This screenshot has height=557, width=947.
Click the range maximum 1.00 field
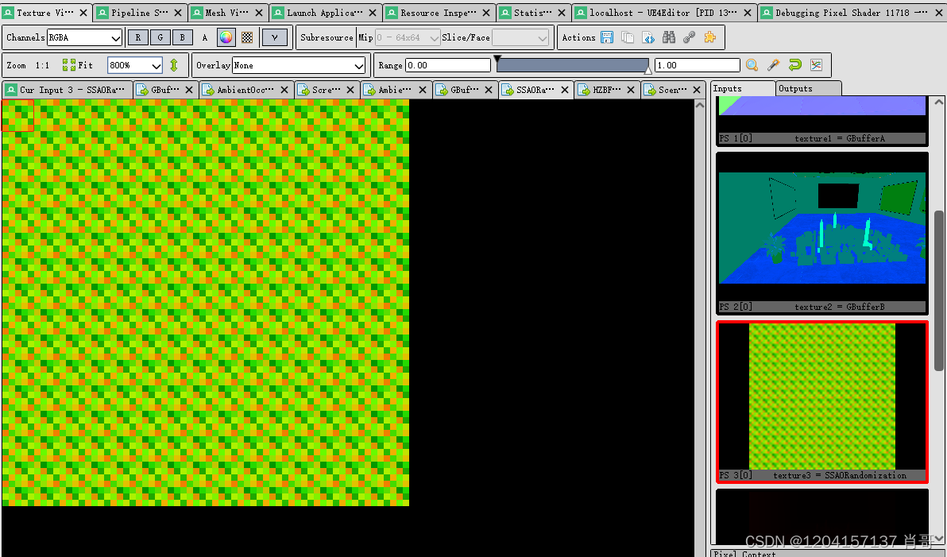pyautogui.click(x=698, y=65)
